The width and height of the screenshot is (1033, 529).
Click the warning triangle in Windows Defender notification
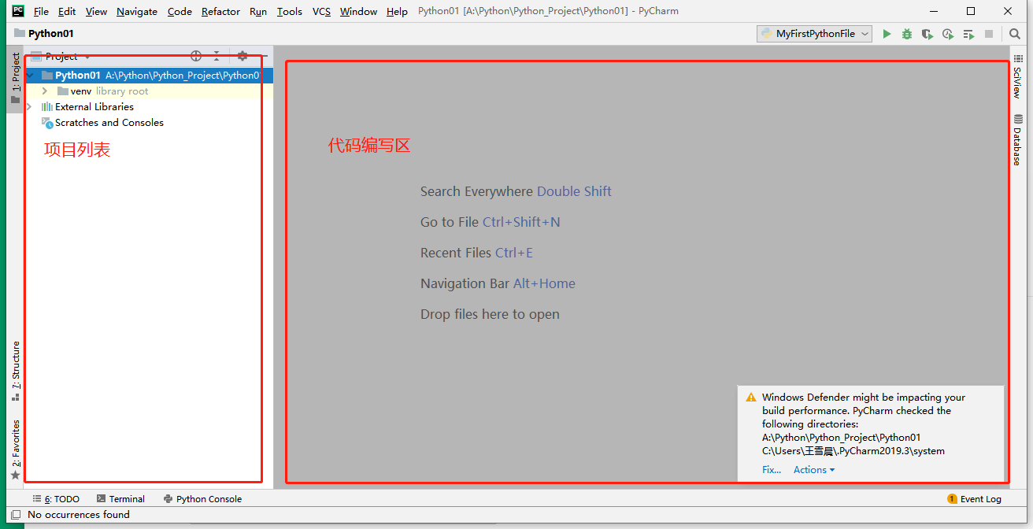point(751,398)
